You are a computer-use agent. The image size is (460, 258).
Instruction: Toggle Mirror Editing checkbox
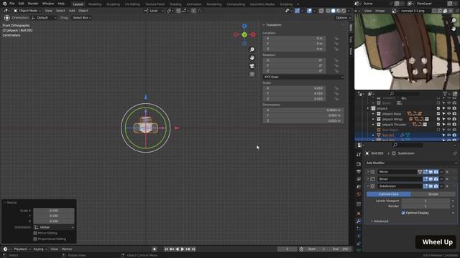click(35, 233)
